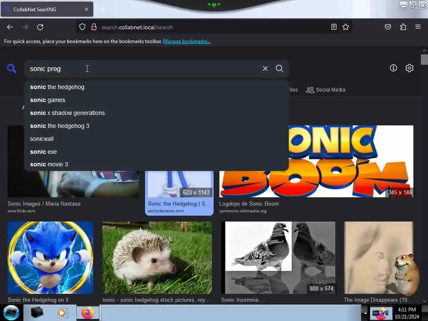Click 'Sonic Images / Maria Nastase' caption

point(44,204)
